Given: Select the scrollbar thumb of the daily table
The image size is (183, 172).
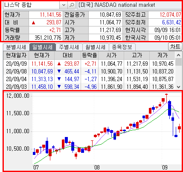Looking at the screenshot, I should point(178,62).
